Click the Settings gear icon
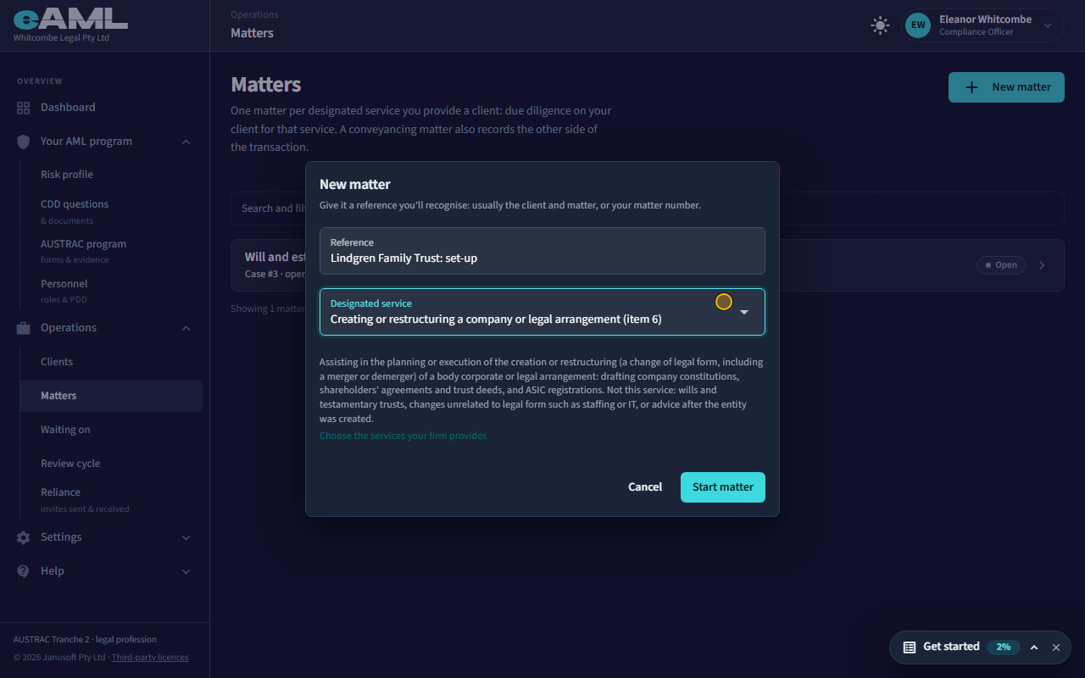Viewport: 1085px width, 678px height. [23, 537]
